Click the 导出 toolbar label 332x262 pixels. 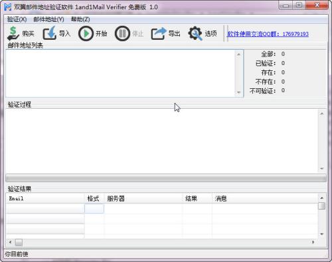pyautogui.click(x=174, y=34)
